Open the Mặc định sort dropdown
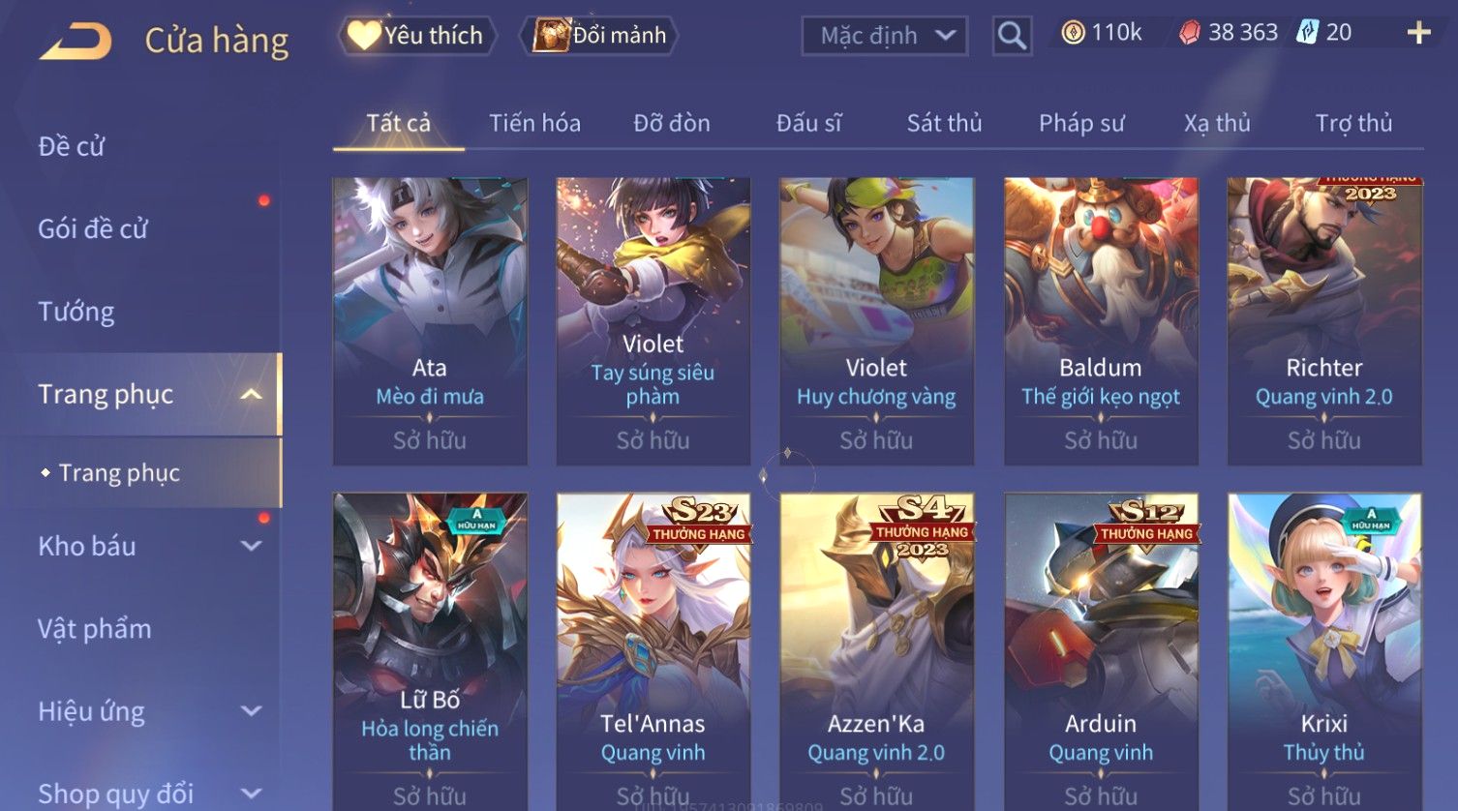The width and height of the screenshot is (1458, 811). [x=884, y=36]
